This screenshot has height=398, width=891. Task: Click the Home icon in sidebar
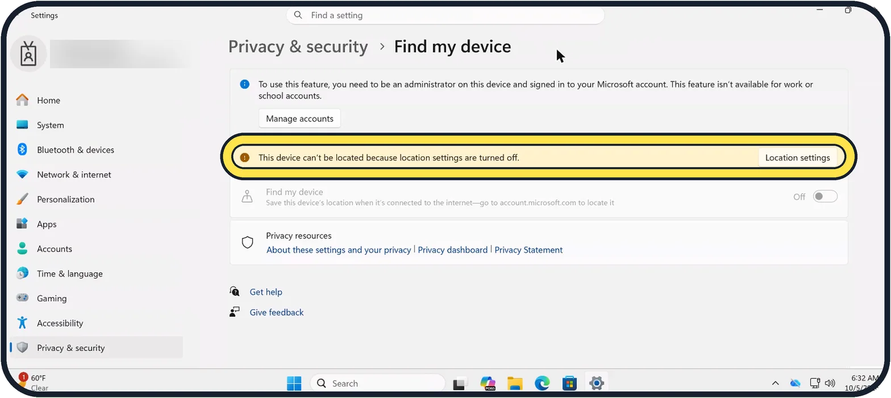(22, 100)
